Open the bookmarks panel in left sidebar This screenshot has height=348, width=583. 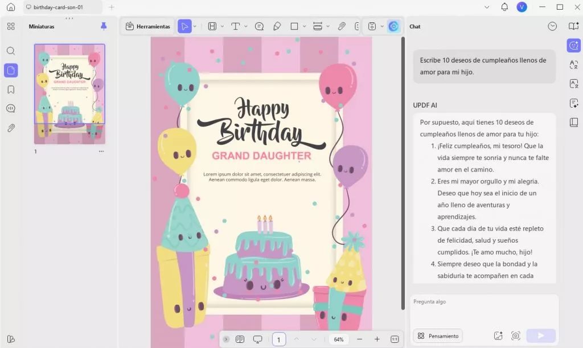point(11,89)
